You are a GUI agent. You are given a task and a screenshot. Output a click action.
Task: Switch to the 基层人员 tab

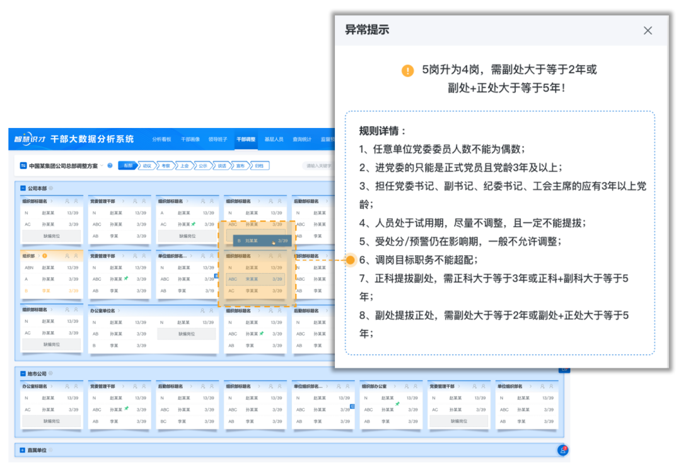point(274,139)
